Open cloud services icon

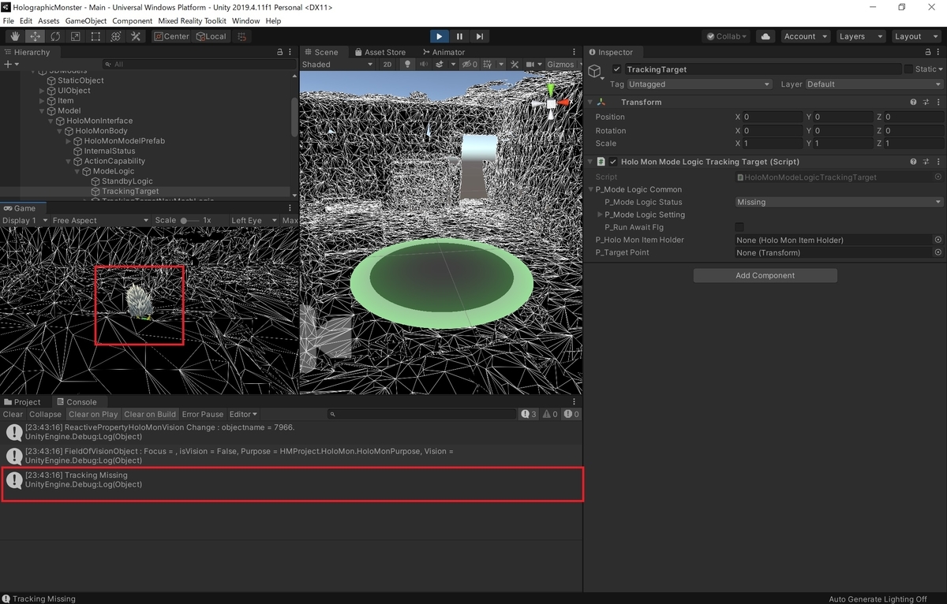(x=765, y=36)
